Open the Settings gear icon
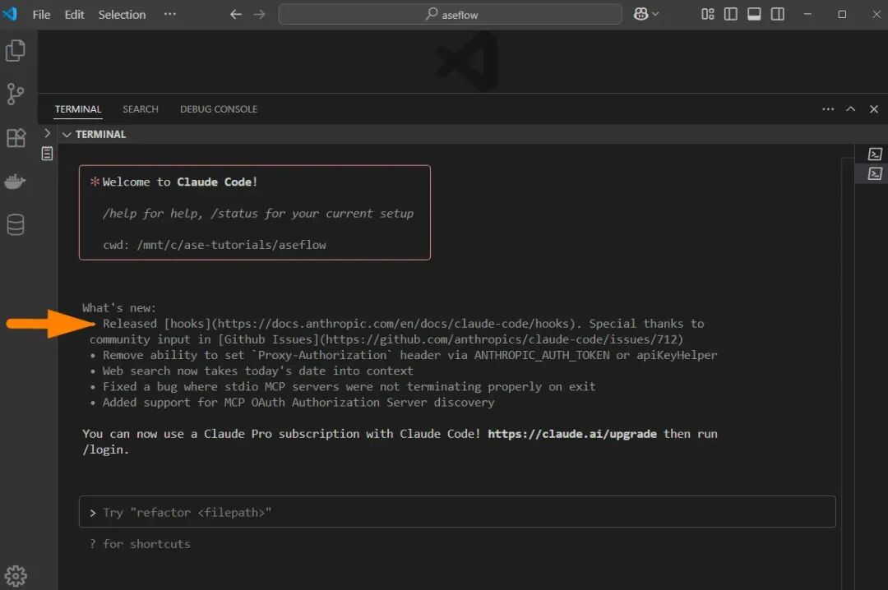This screenshot has height=590, width=888. [16, 575]
